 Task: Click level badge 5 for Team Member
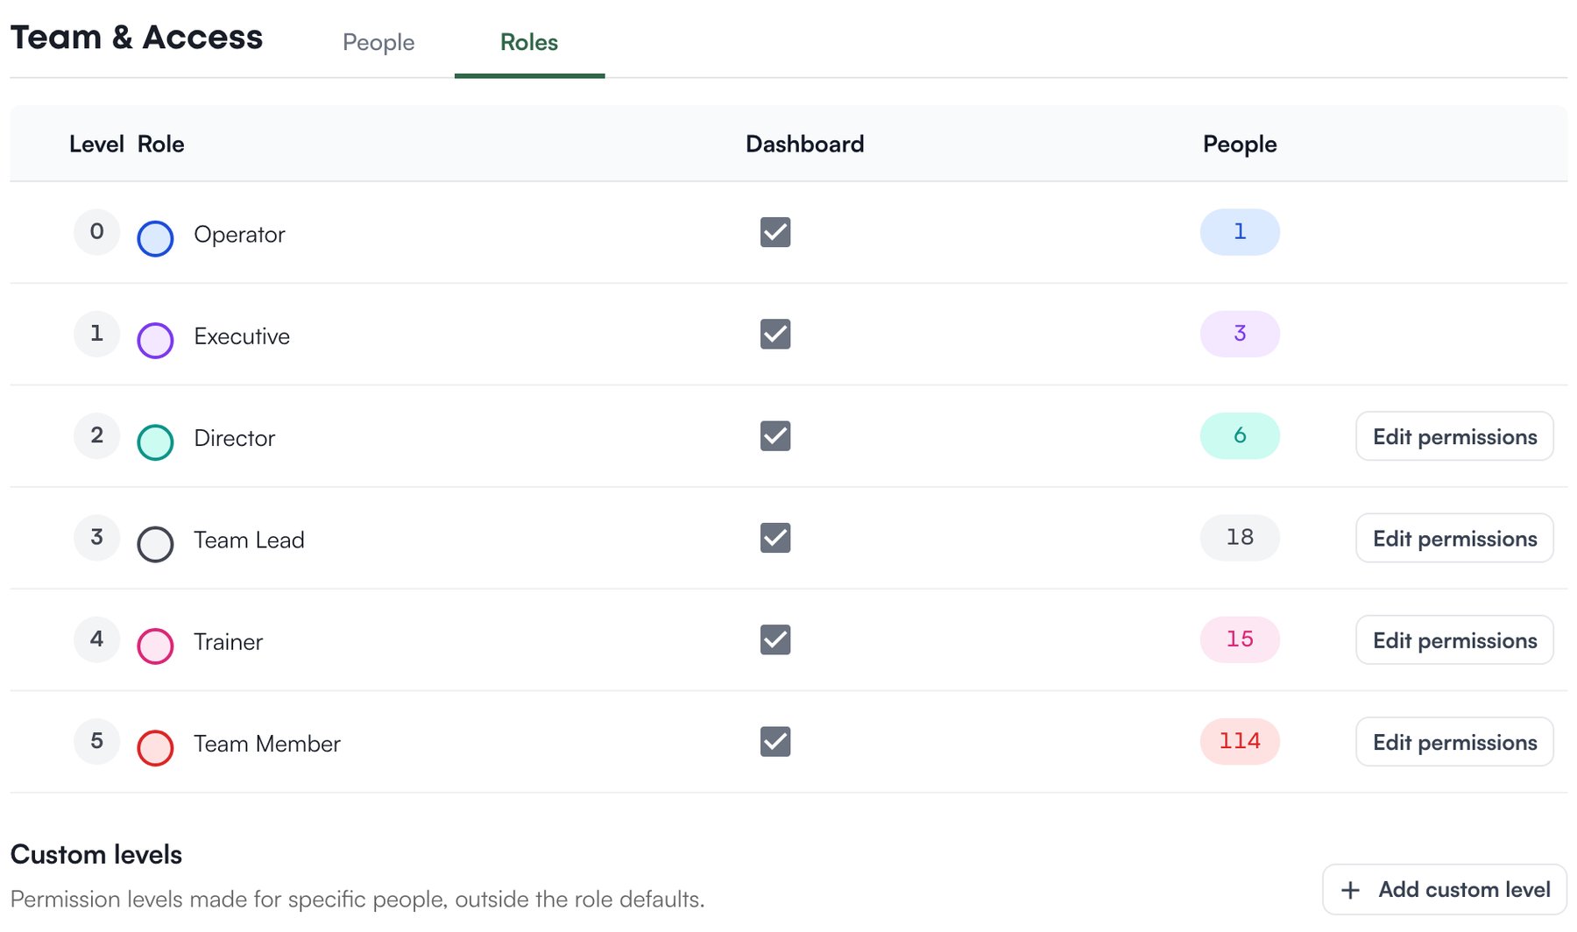click(x=96, y=741)
